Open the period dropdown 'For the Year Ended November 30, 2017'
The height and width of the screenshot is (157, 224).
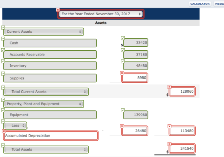click(x=101, y=14)
